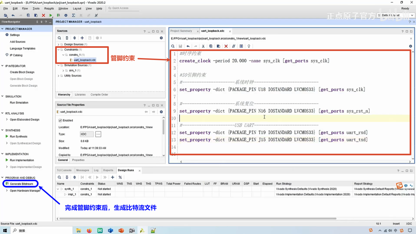Screen dimensions: 416x234
Task: Click the Sigma report icon in main toolbar
Action: point(73,15)
